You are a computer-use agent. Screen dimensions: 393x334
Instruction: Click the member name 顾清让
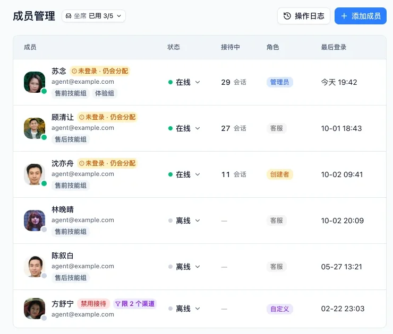[63, 117]
